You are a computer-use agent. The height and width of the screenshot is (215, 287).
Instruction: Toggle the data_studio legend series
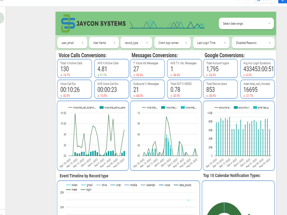(183, 185)
